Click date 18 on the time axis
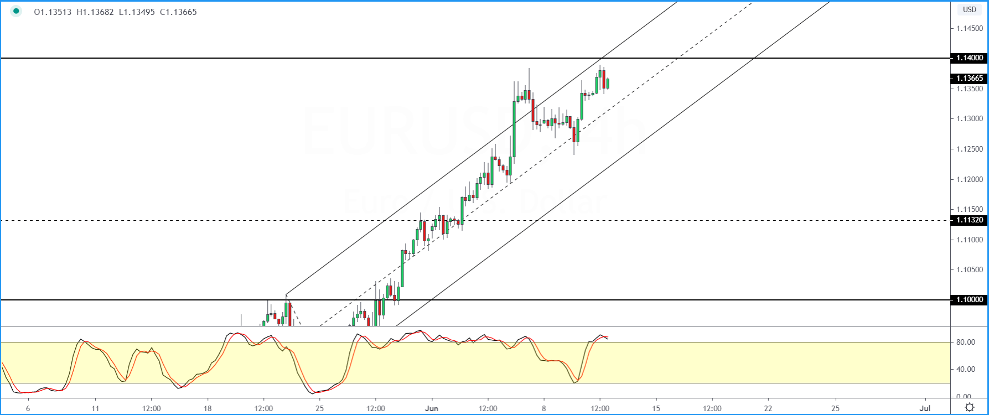Screen dimensions: 989x415 click(x=208, y=408)
